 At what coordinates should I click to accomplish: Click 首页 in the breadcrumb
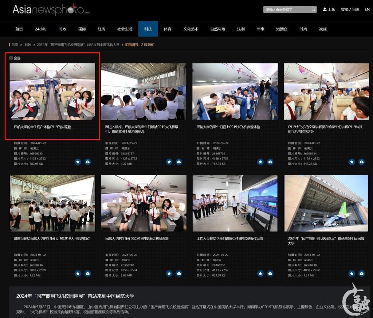15,45
